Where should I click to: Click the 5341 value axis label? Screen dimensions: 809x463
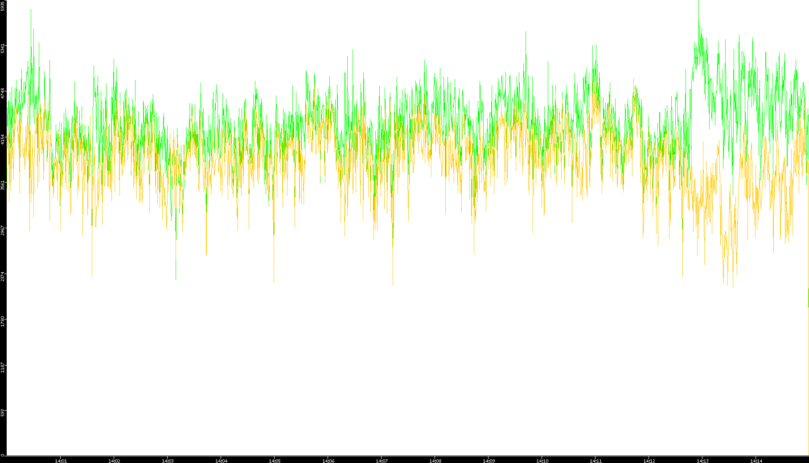coord(3,48)
